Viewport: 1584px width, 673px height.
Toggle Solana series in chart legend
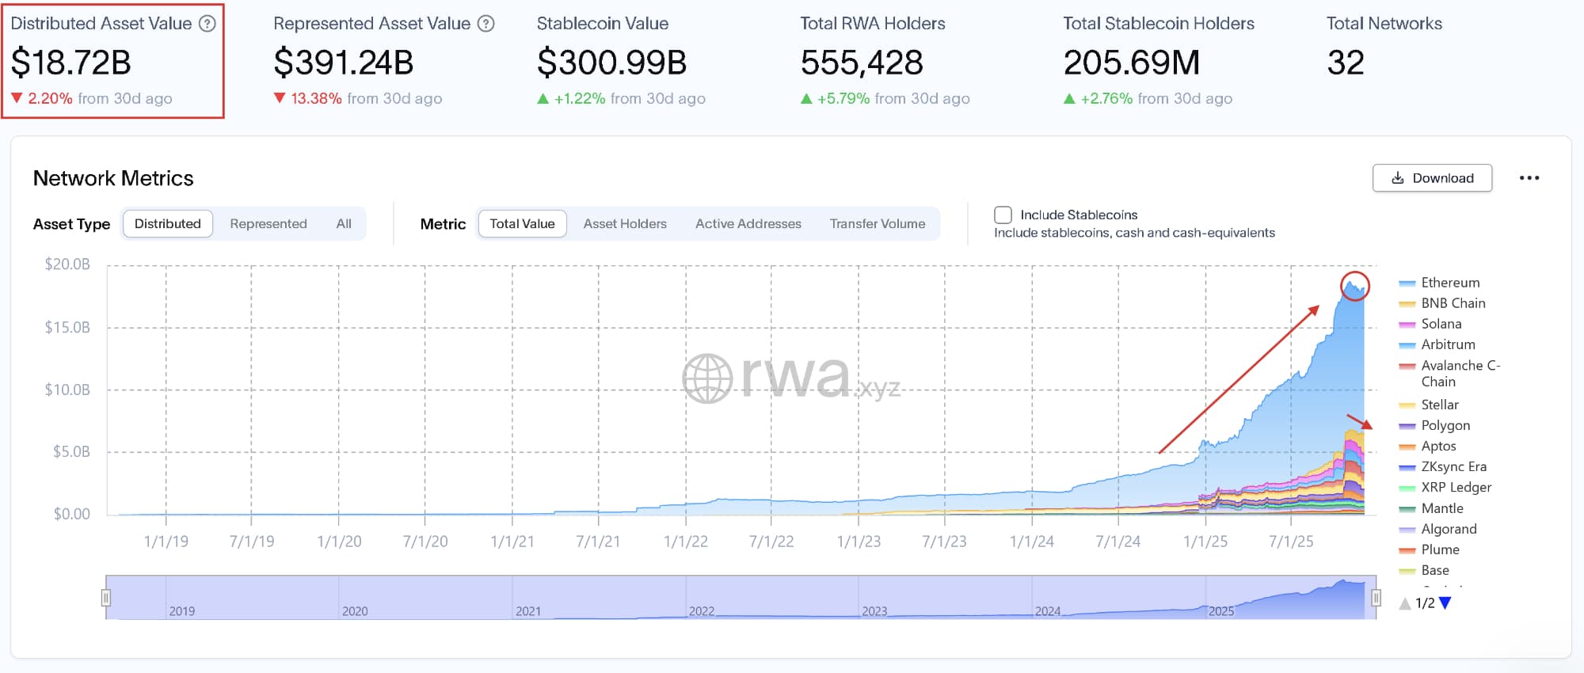[x=1441, y=324]
